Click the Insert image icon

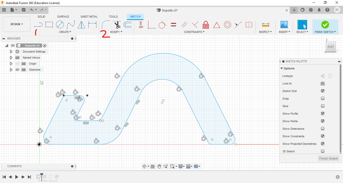pyautogui.click(x=284, y=25)
